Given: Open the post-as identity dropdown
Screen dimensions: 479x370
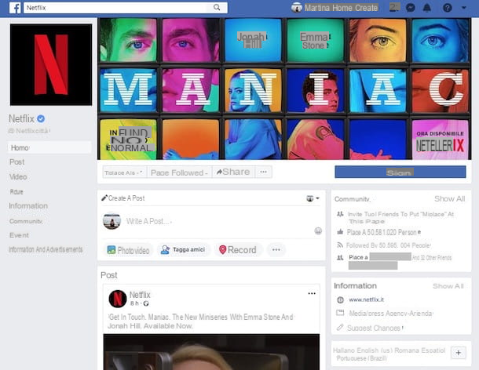Looking at the screenshot, I should point(313,198).
